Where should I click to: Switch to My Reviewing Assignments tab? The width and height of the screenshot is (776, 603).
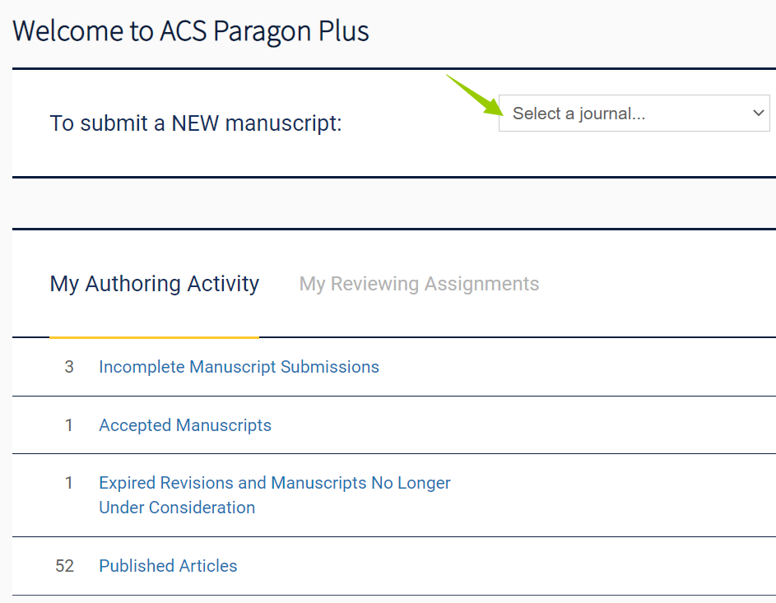click(419, 284)
